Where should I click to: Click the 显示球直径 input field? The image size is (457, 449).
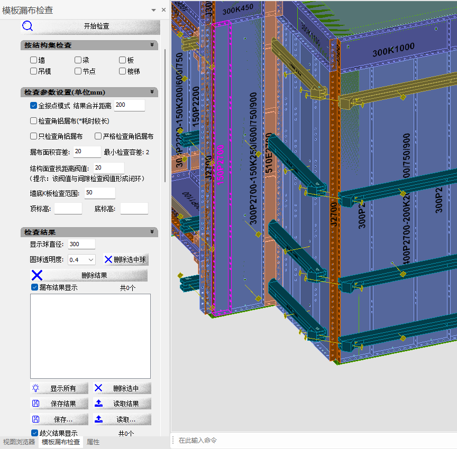pos(81,244)
